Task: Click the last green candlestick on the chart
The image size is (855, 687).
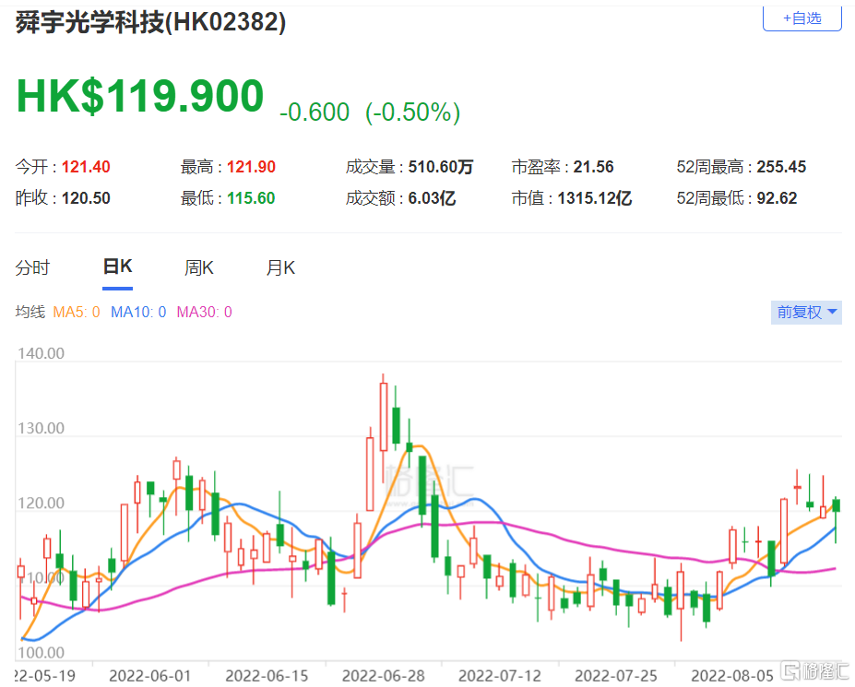Action: [837, 505]
